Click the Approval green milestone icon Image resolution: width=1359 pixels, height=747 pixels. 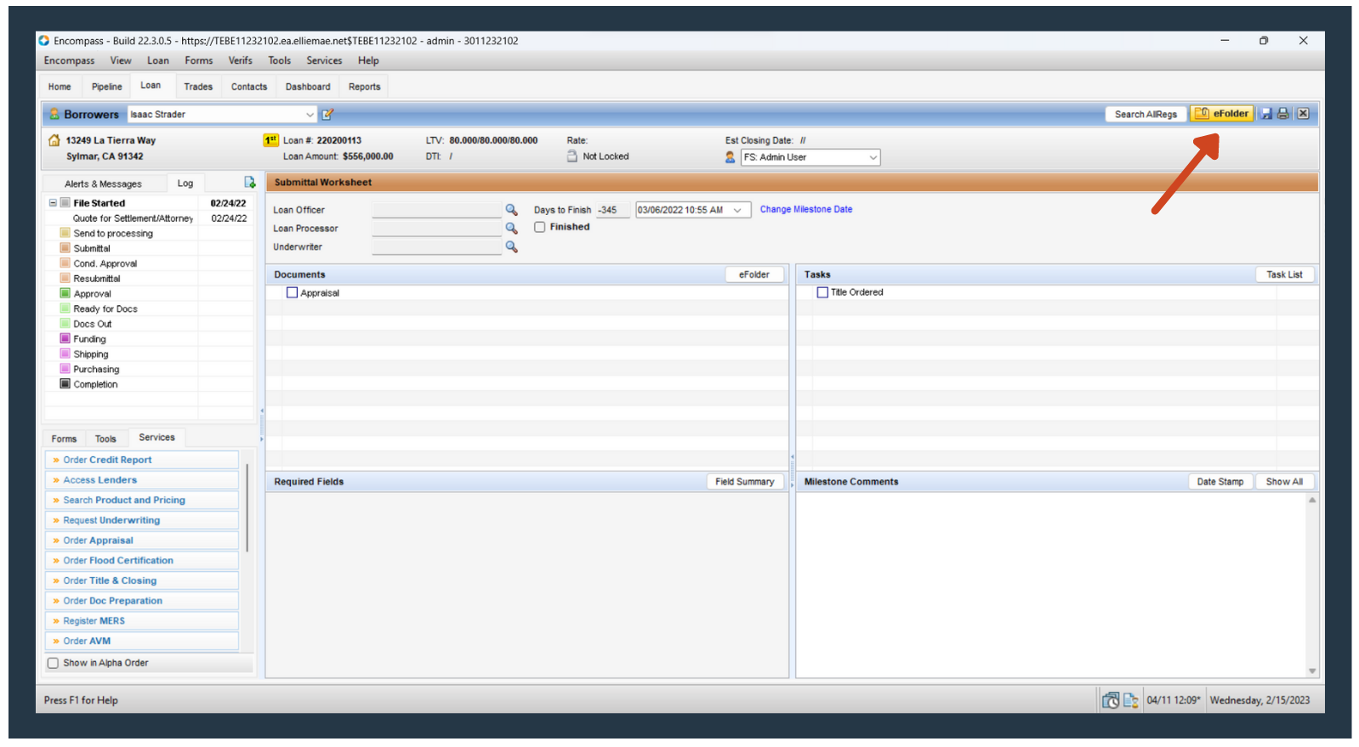tap(65, 293)
